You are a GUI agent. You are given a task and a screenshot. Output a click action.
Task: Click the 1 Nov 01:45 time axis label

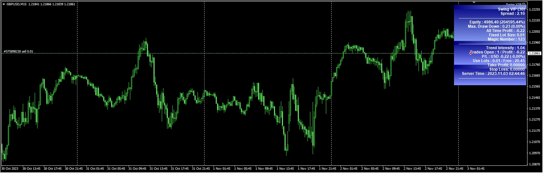coord(222,169)
